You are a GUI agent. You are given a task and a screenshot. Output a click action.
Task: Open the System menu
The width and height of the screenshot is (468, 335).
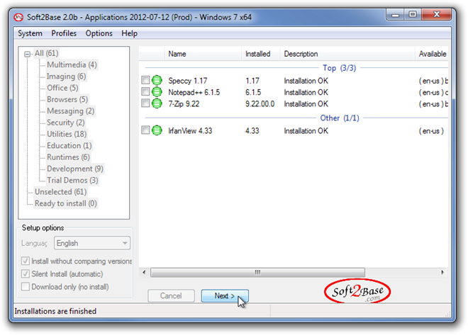point(30,33)
